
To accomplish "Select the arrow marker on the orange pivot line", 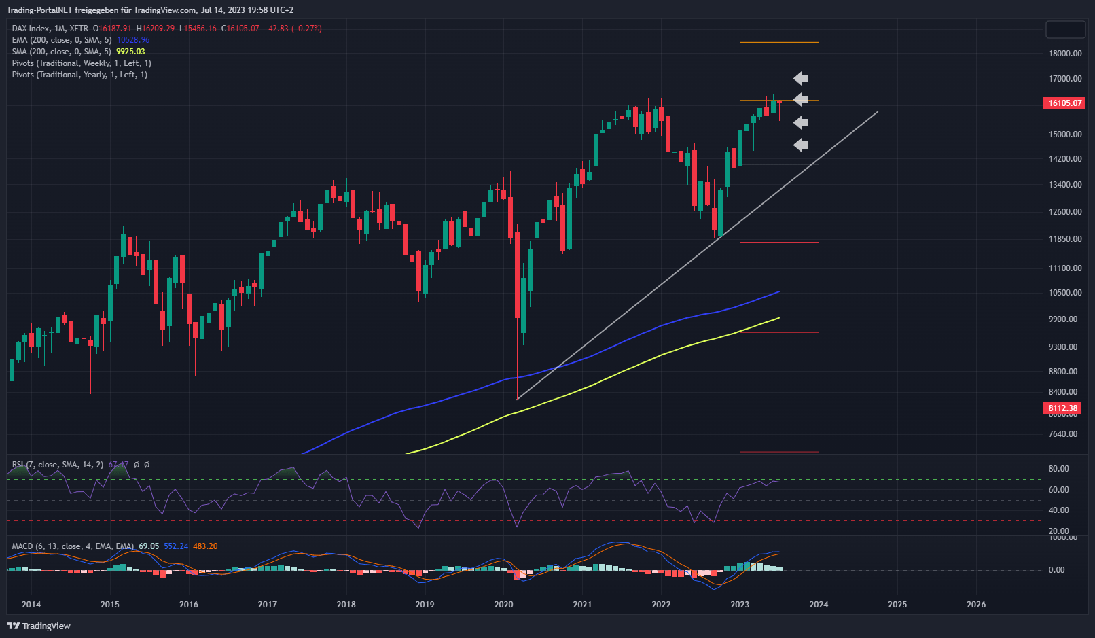I will [x=802, y=100].
